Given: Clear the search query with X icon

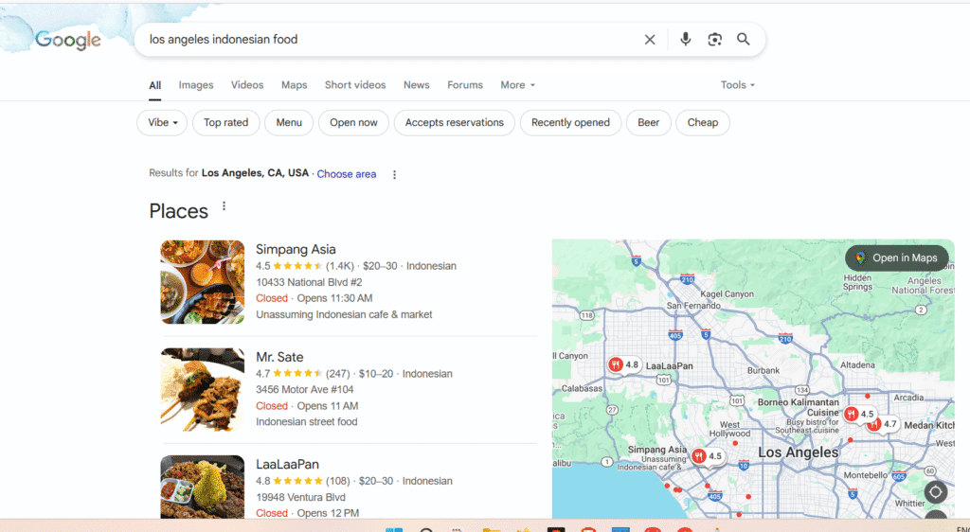Looking at the screenshot, I should [x=650, y=40].
